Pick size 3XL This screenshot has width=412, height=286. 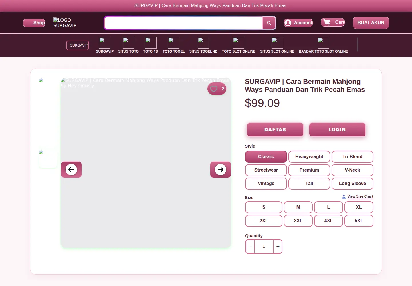tap(298, 221)
